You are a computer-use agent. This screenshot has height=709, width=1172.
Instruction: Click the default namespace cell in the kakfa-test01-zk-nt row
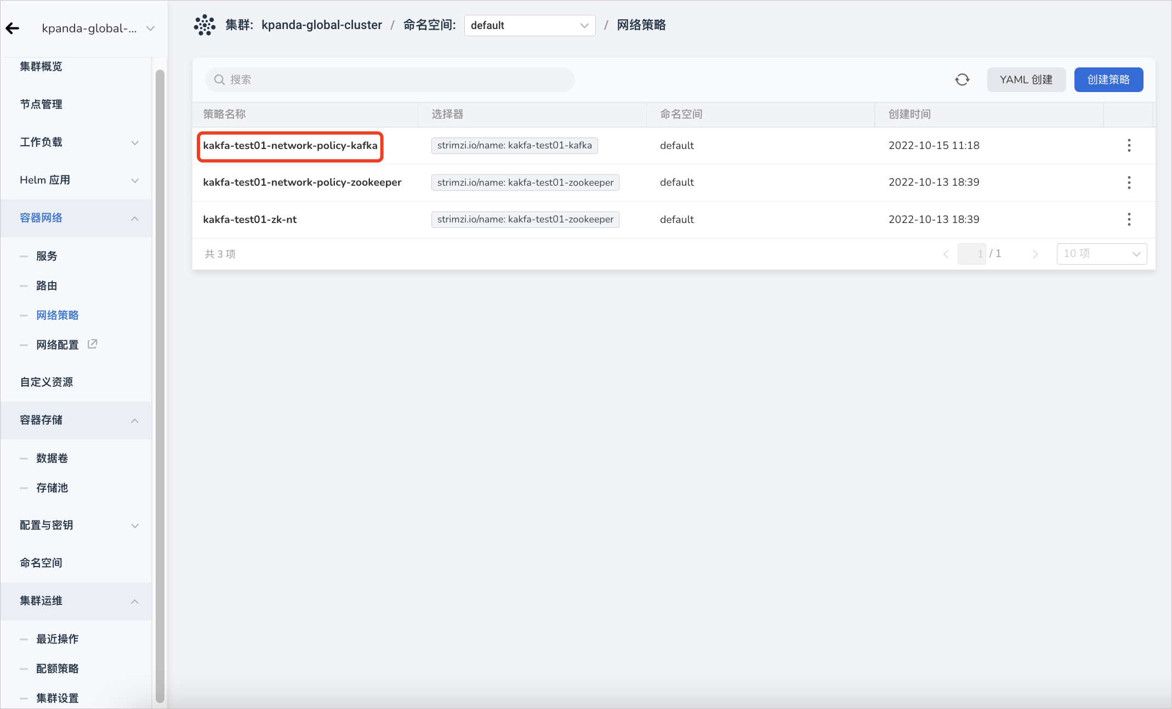pyautogui.click(x=677, y=219)
